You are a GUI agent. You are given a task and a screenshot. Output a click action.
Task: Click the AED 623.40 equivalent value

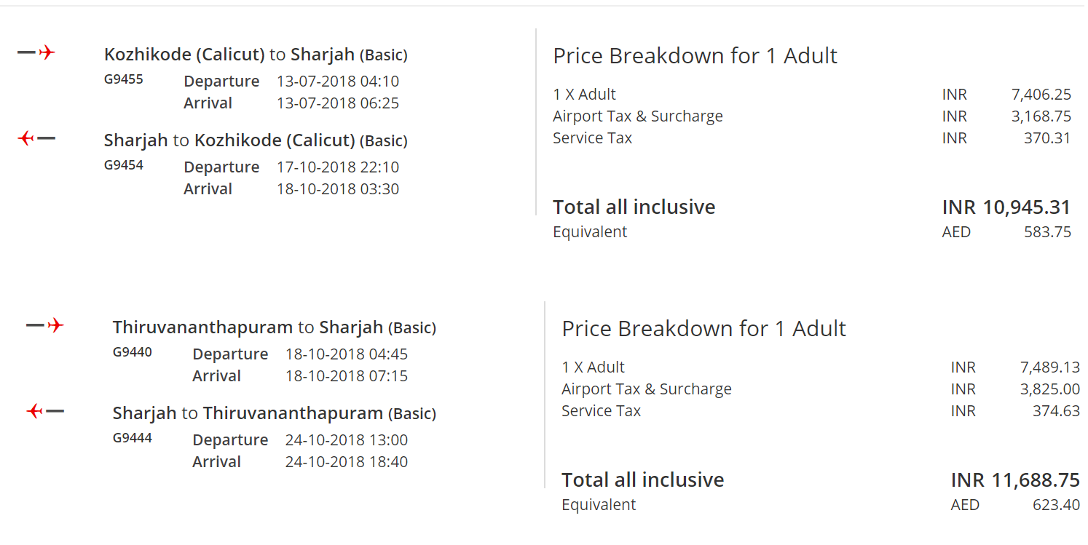(x=1056, y=505)
